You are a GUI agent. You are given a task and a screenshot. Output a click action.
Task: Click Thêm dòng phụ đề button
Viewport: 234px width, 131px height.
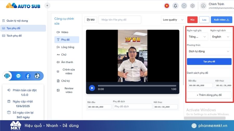click(x=209, y=95)
